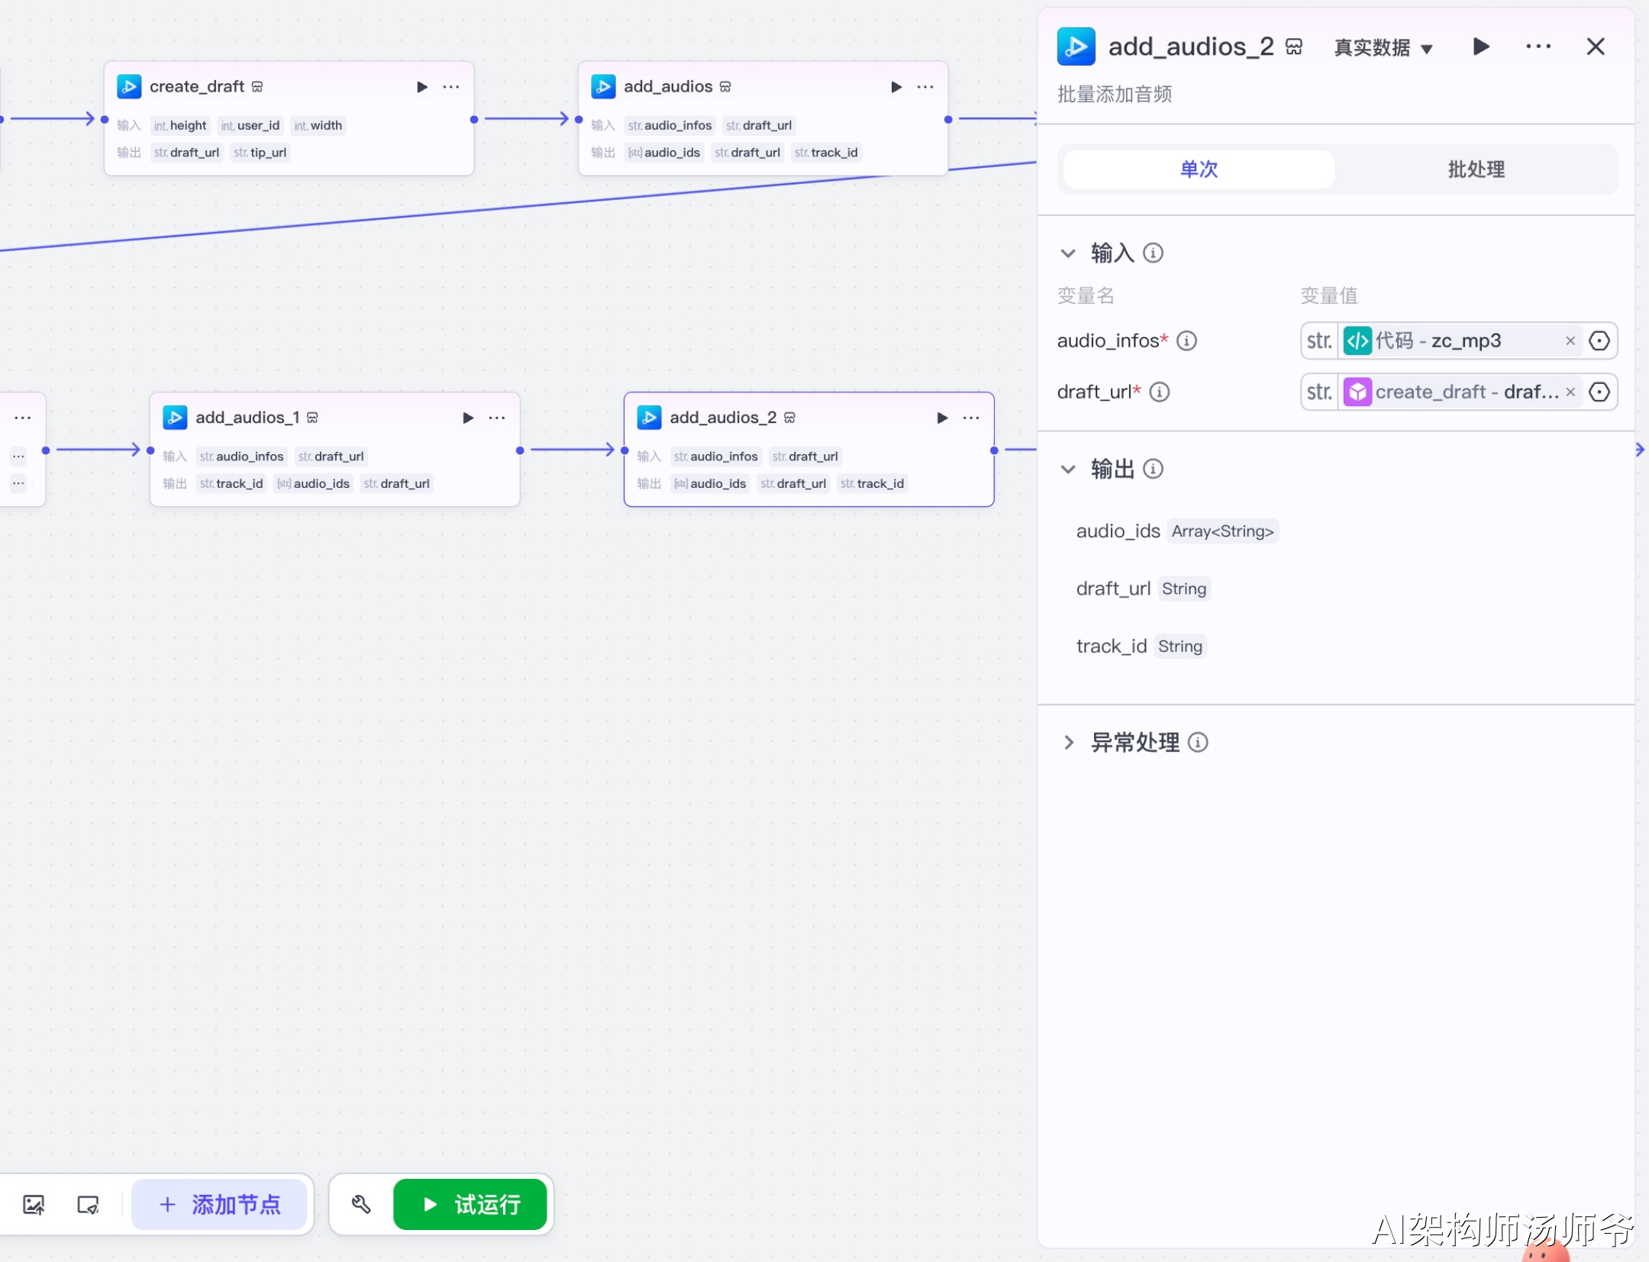
Task: Open panel more options ellipsis menu
Action: tap(1538, 47)
